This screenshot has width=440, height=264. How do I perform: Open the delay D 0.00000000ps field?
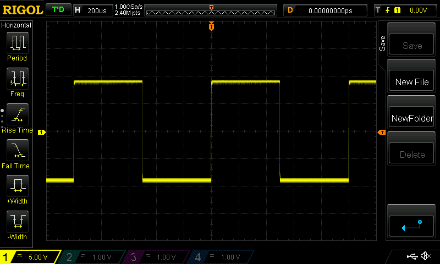coord(325,10)
